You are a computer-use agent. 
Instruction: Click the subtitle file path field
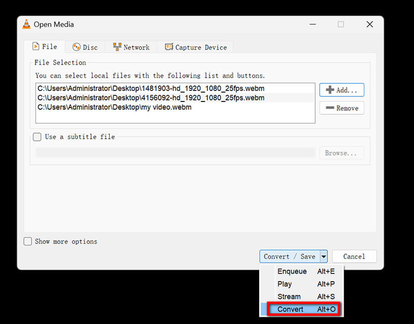[x=175, y=153]
